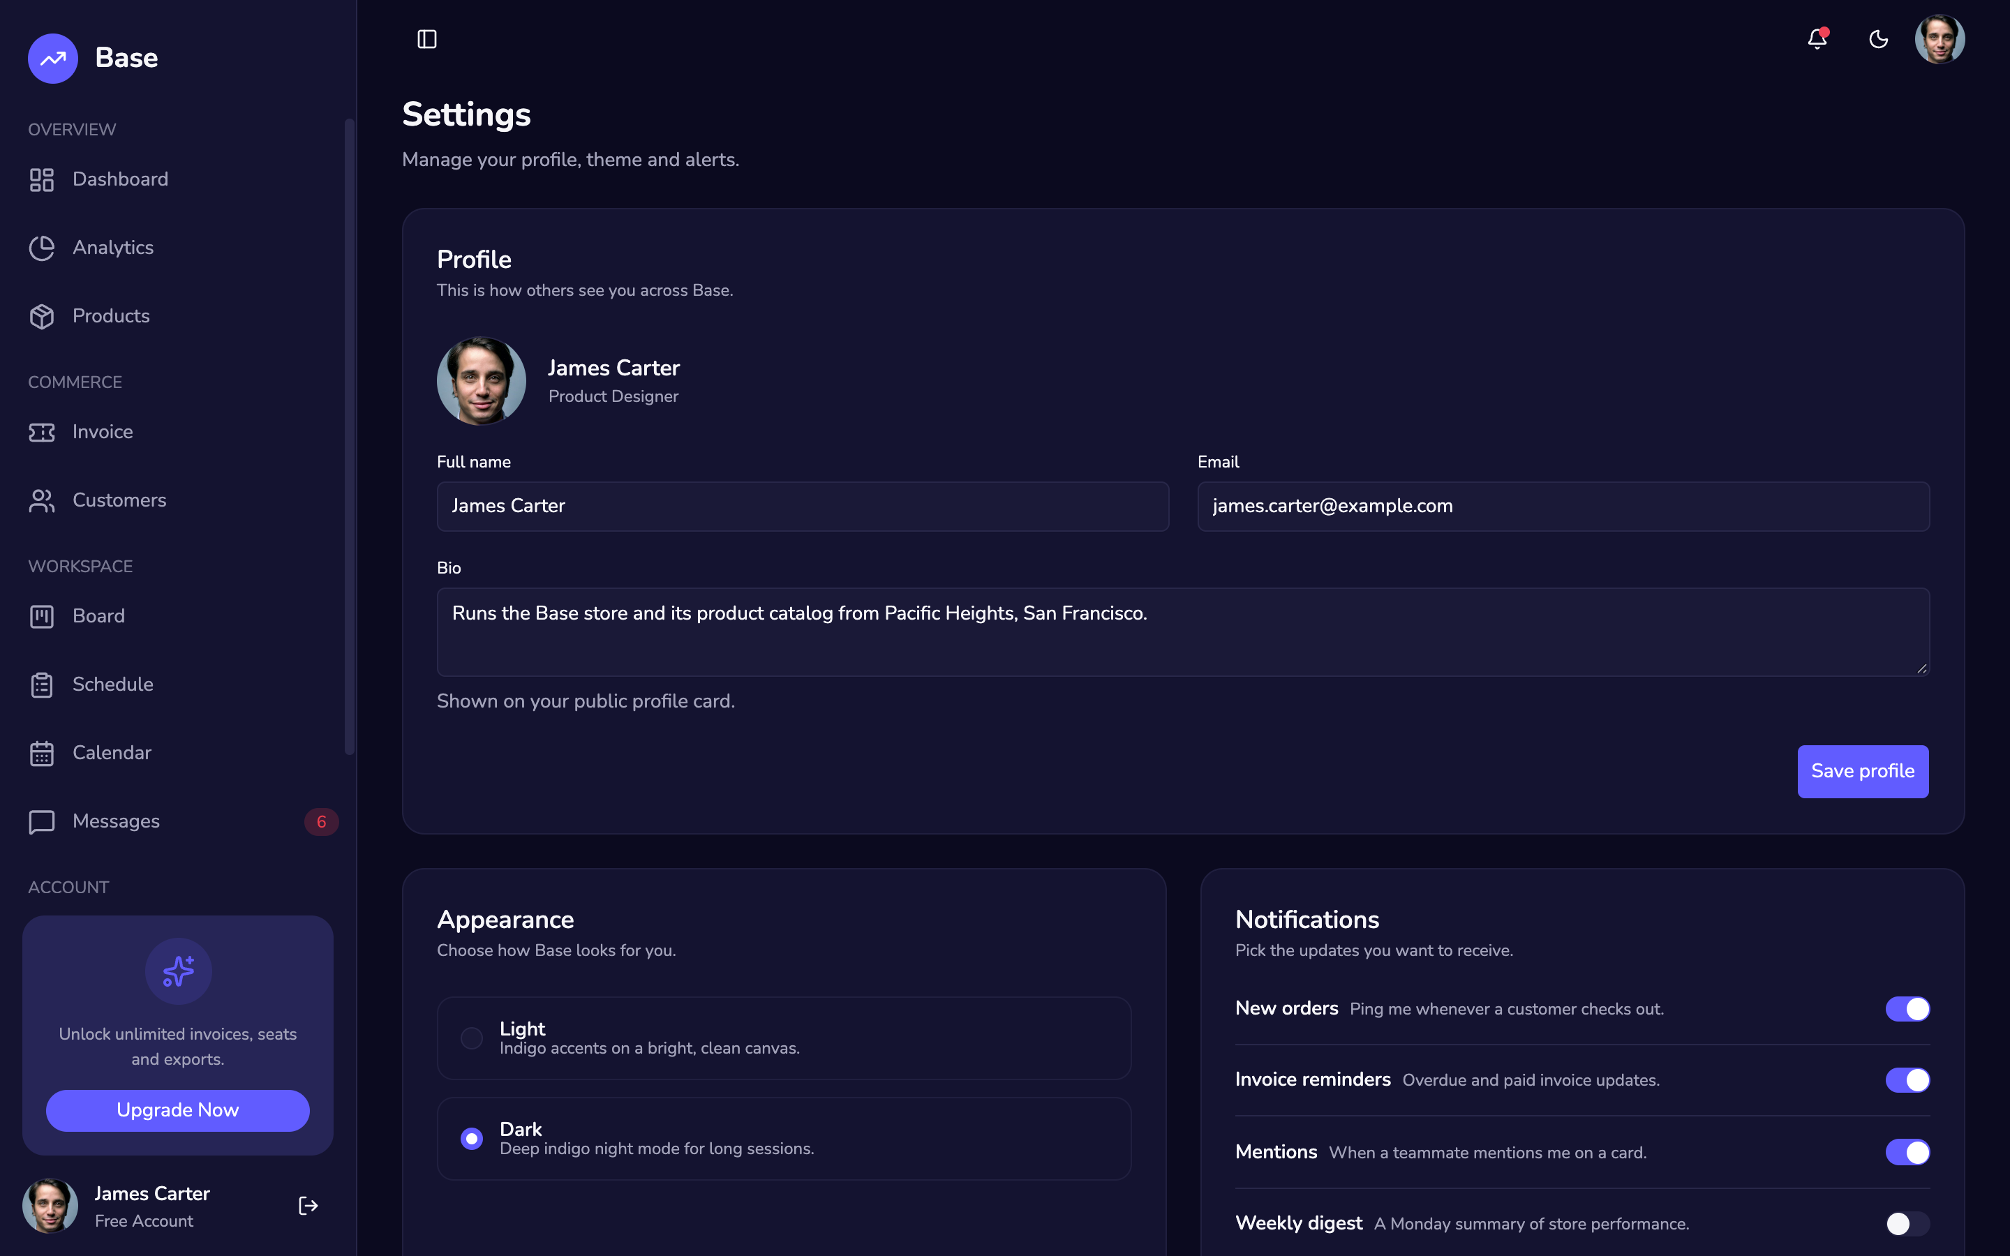
Task: Disable New orders notifications toggle
Action: coord(1907,1008)
